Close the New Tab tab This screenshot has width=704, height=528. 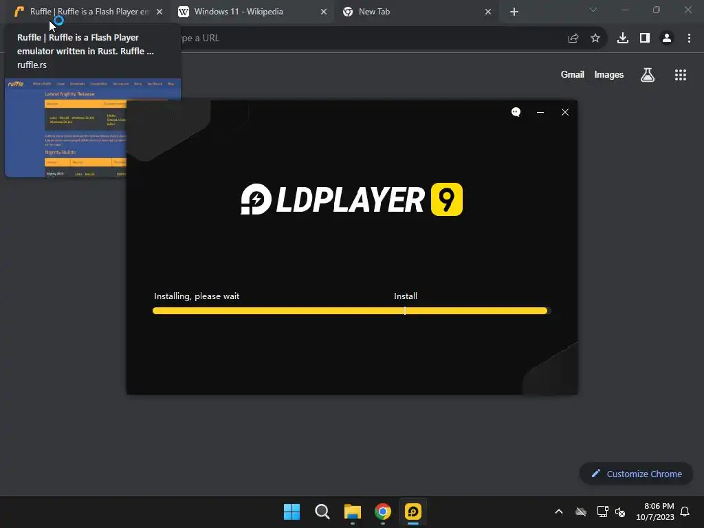point(488,12)
